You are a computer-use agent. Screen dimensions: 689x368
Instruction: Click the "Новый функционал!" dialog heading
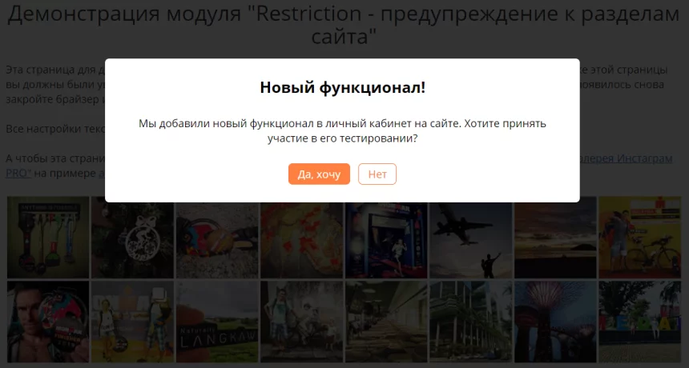click(342, 88)
